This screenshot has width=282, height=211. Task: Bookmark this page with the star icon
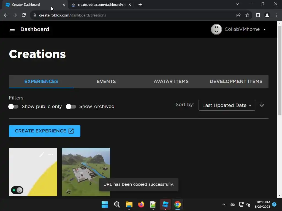click(247, 15)
